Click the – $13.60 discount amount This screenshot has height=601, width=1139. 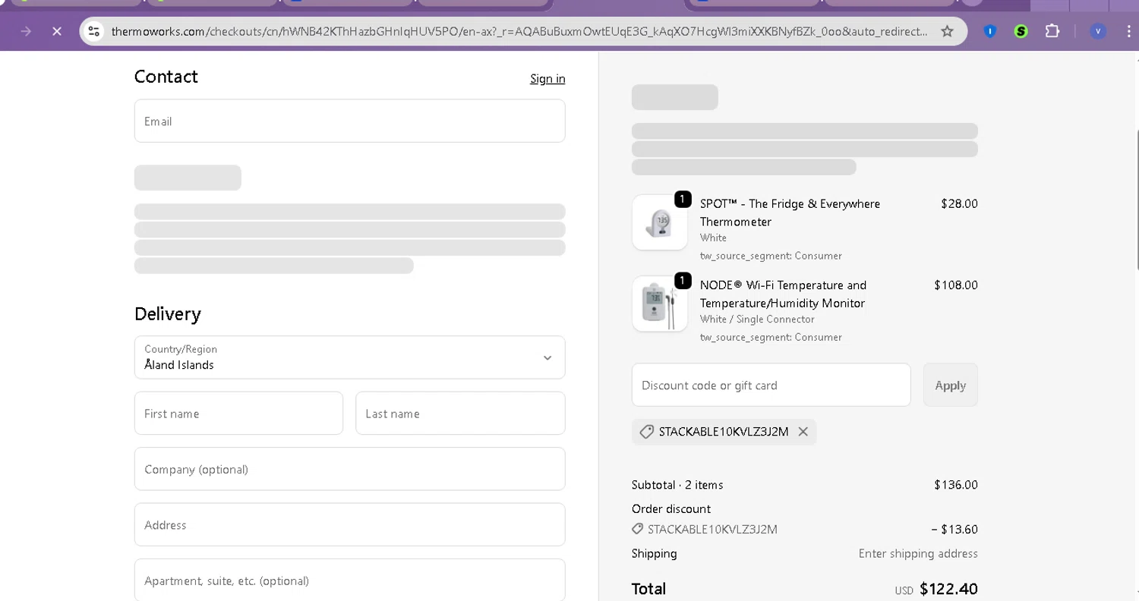click(954, 530)
